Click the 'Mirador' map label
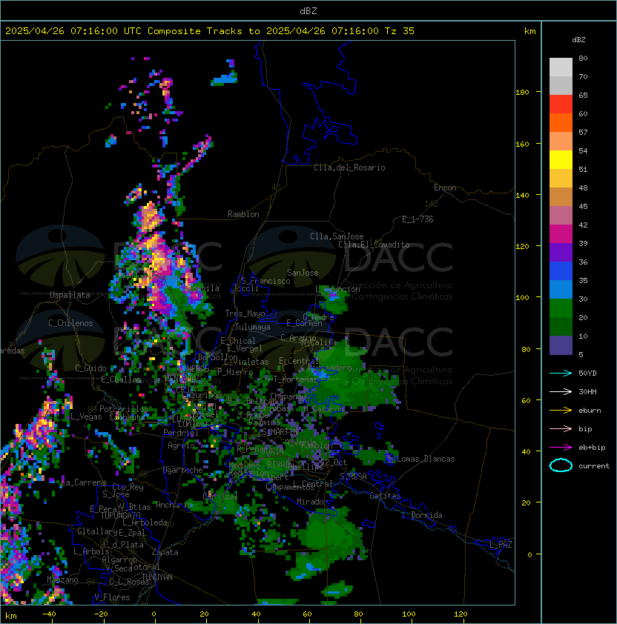This screenshot has width=617, height=624. [313, 502]
